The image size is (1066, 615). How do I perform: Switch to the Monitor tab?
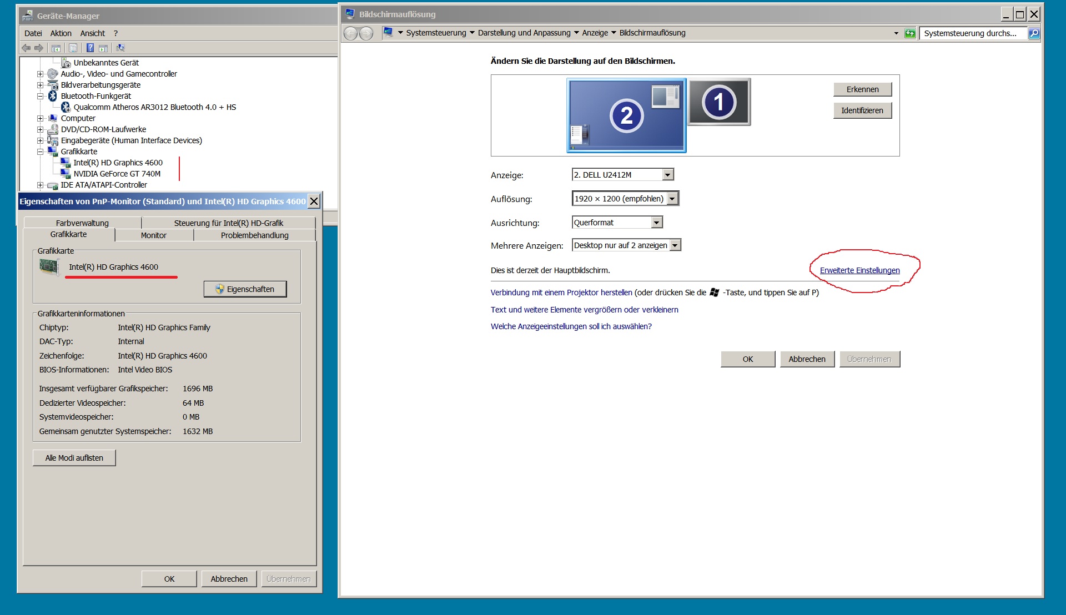(153, 235)
